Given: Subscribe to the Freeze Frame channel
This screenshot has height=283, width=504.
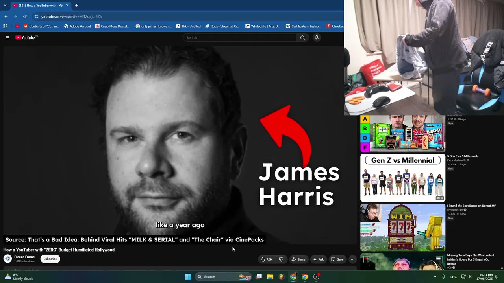Looking at the screenshot, I should (50, 259).
